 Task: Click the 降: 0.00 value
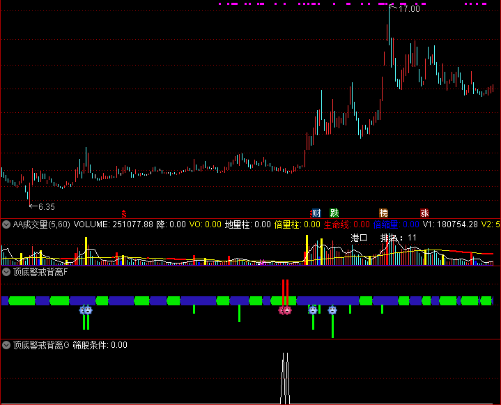click(171, 224)
